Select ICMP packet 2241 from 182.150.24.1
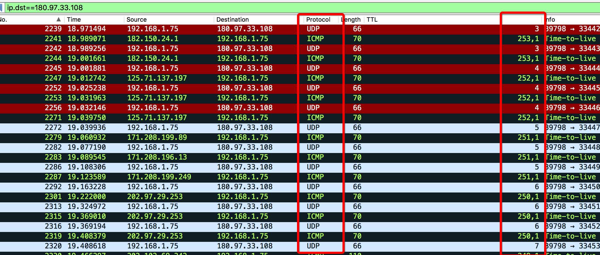 pos(192,39)
